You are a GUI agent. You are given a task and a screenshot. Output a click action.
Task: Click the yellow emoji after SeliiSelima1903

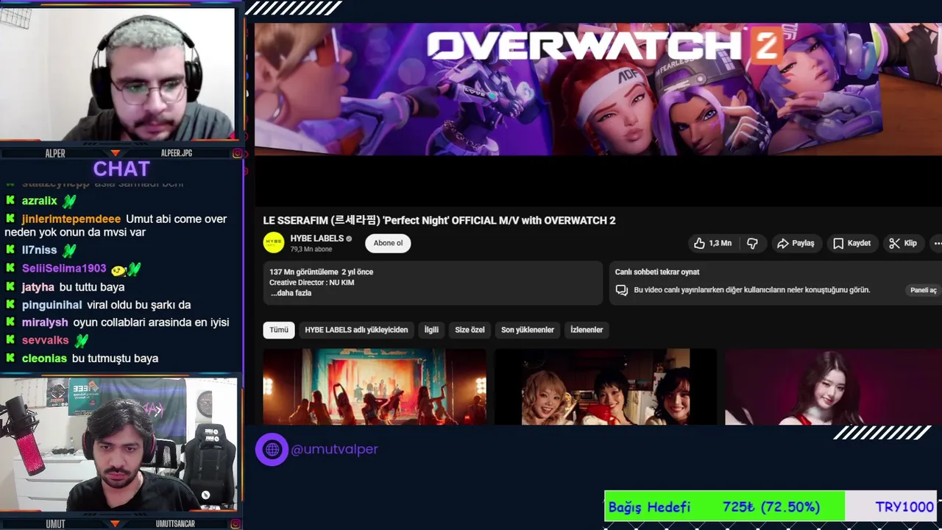pyautogui.click(x=118, y=269)
